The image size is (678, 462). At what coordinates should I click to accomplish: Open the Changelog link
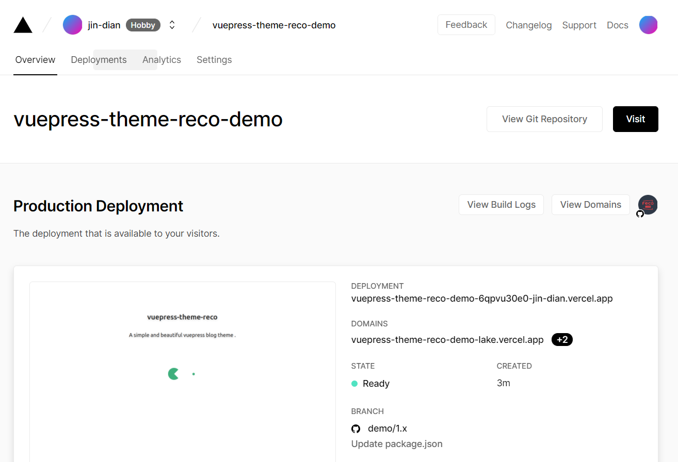(528, 25)
